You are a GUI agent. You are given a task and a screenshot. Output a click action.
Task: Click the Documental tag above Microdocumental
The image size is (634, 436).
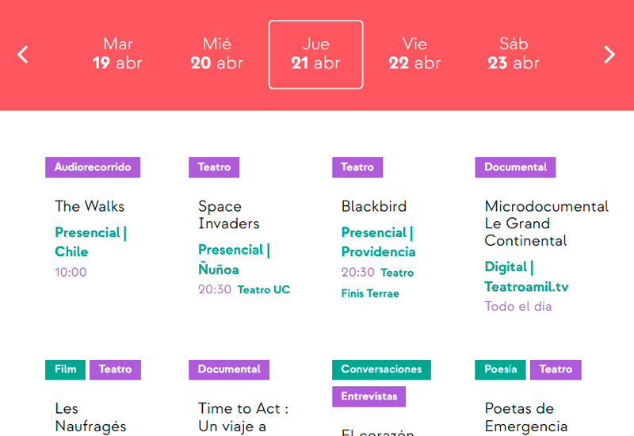pyautogui.click(x=515, y=167)
